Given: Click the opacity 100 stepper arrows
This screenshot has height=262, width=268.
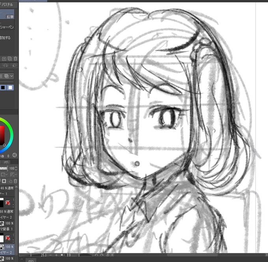Looking at the screenshot, I should [16, 169].
